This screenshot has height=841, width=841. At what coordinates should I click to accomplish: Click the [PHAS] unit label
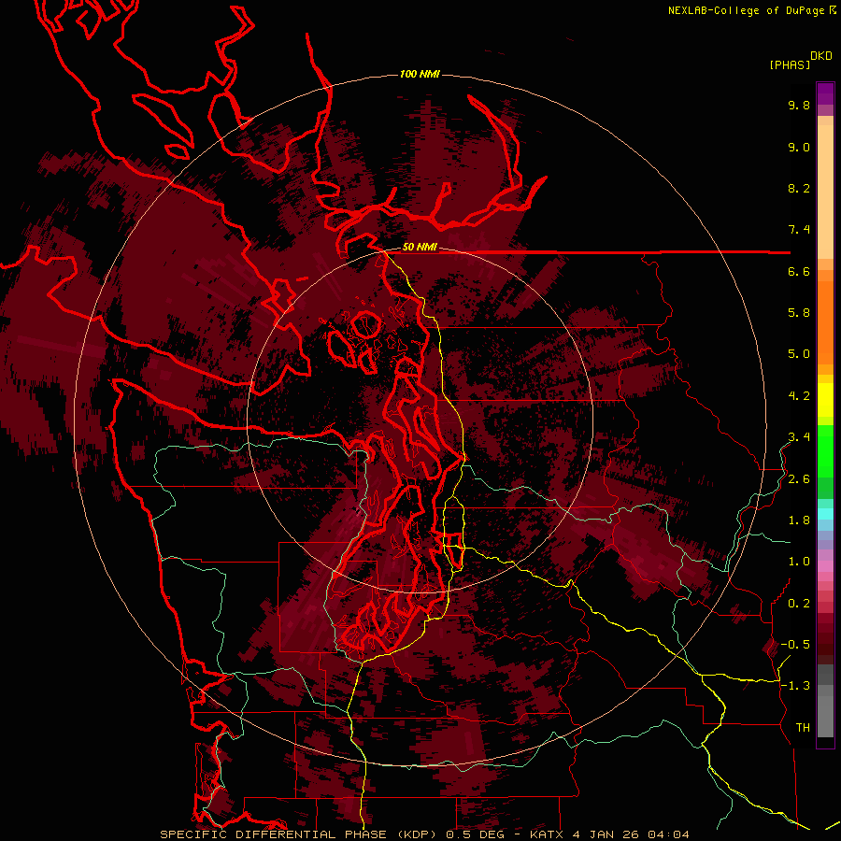(x=790, y=64)
